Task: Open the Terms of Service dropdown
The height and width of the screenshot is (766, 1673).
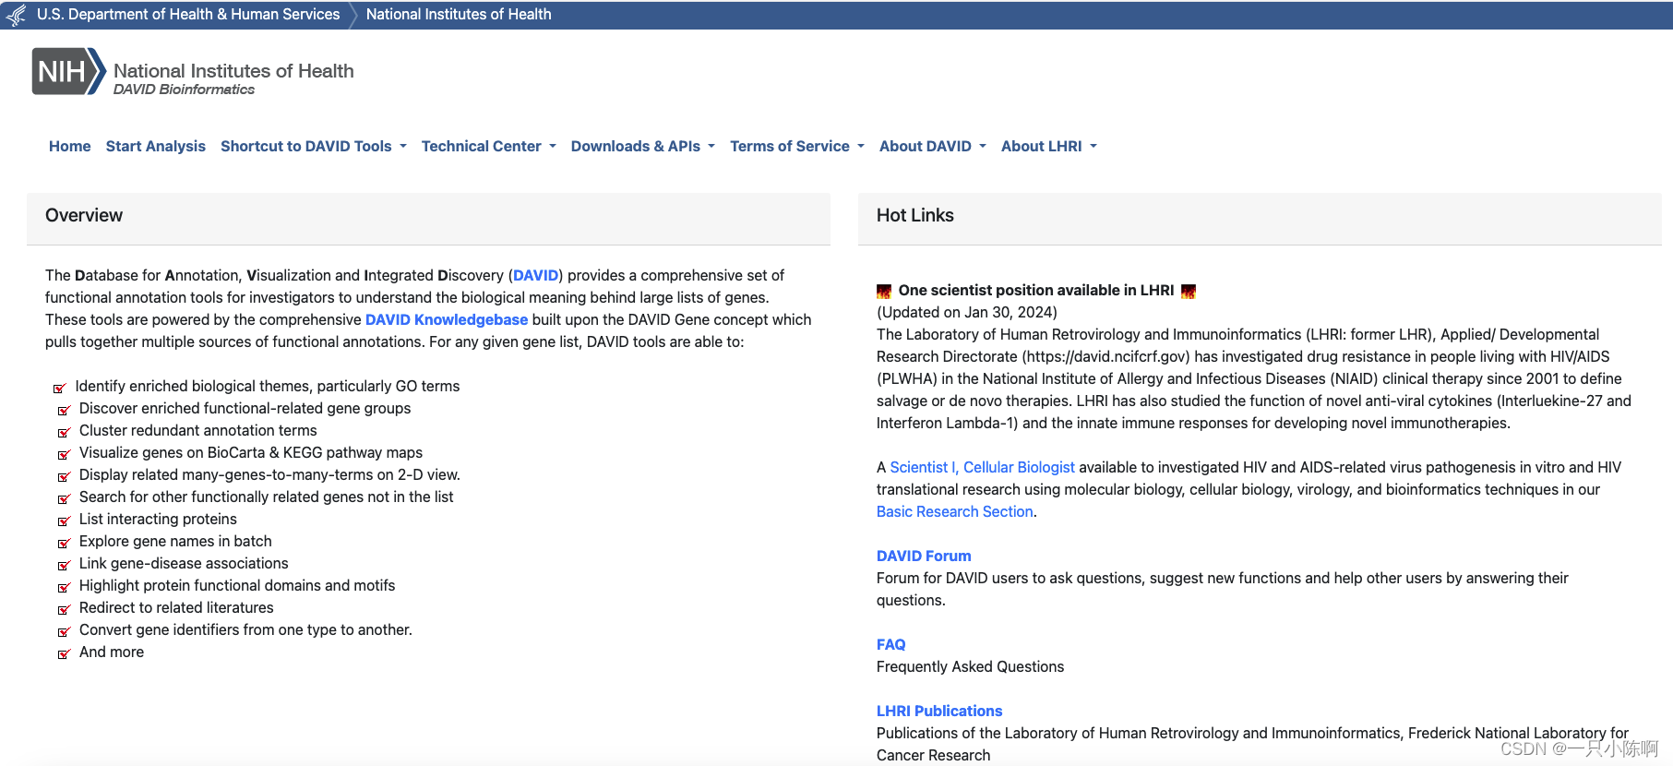Action: (x=797, y=146)
